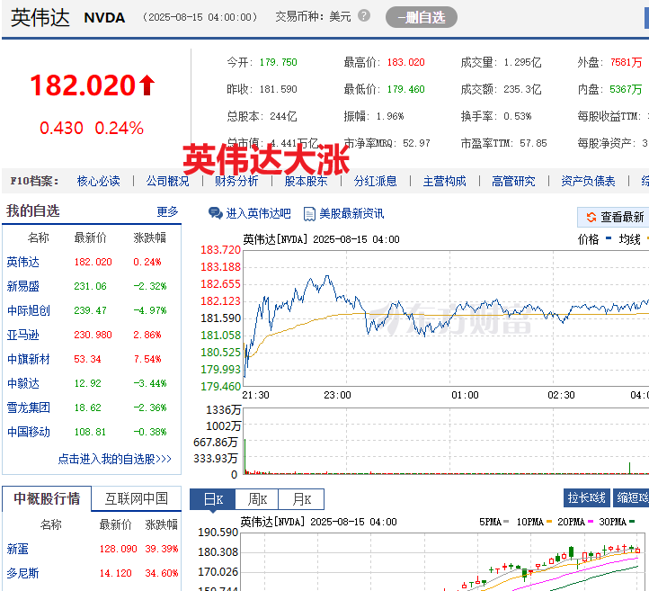The width and height of the screenshot is (649, 591).
Task: Remove NVDA from watchlist with 删自选
Action: click(422, 17)
